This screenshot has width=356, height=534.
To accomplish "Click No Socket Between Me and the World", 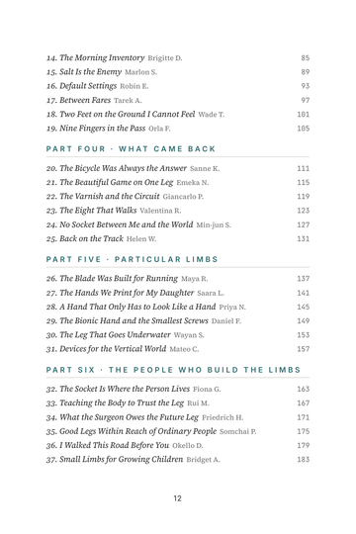I will click(177, 224).
